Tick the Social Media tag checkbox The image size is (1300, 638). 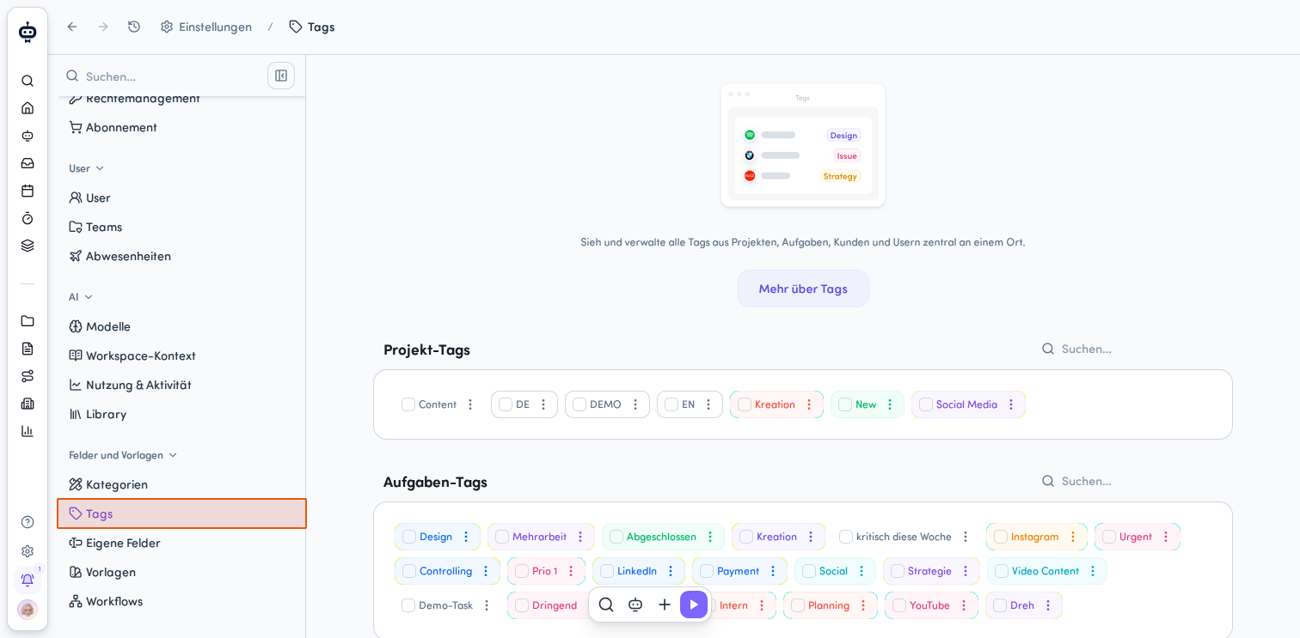[x=926, y=404]
